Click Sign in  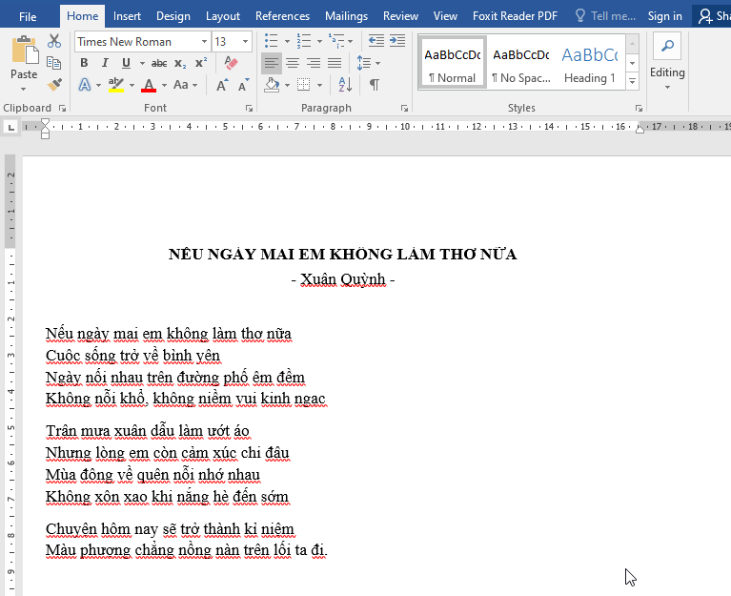[x=664, y=16]
